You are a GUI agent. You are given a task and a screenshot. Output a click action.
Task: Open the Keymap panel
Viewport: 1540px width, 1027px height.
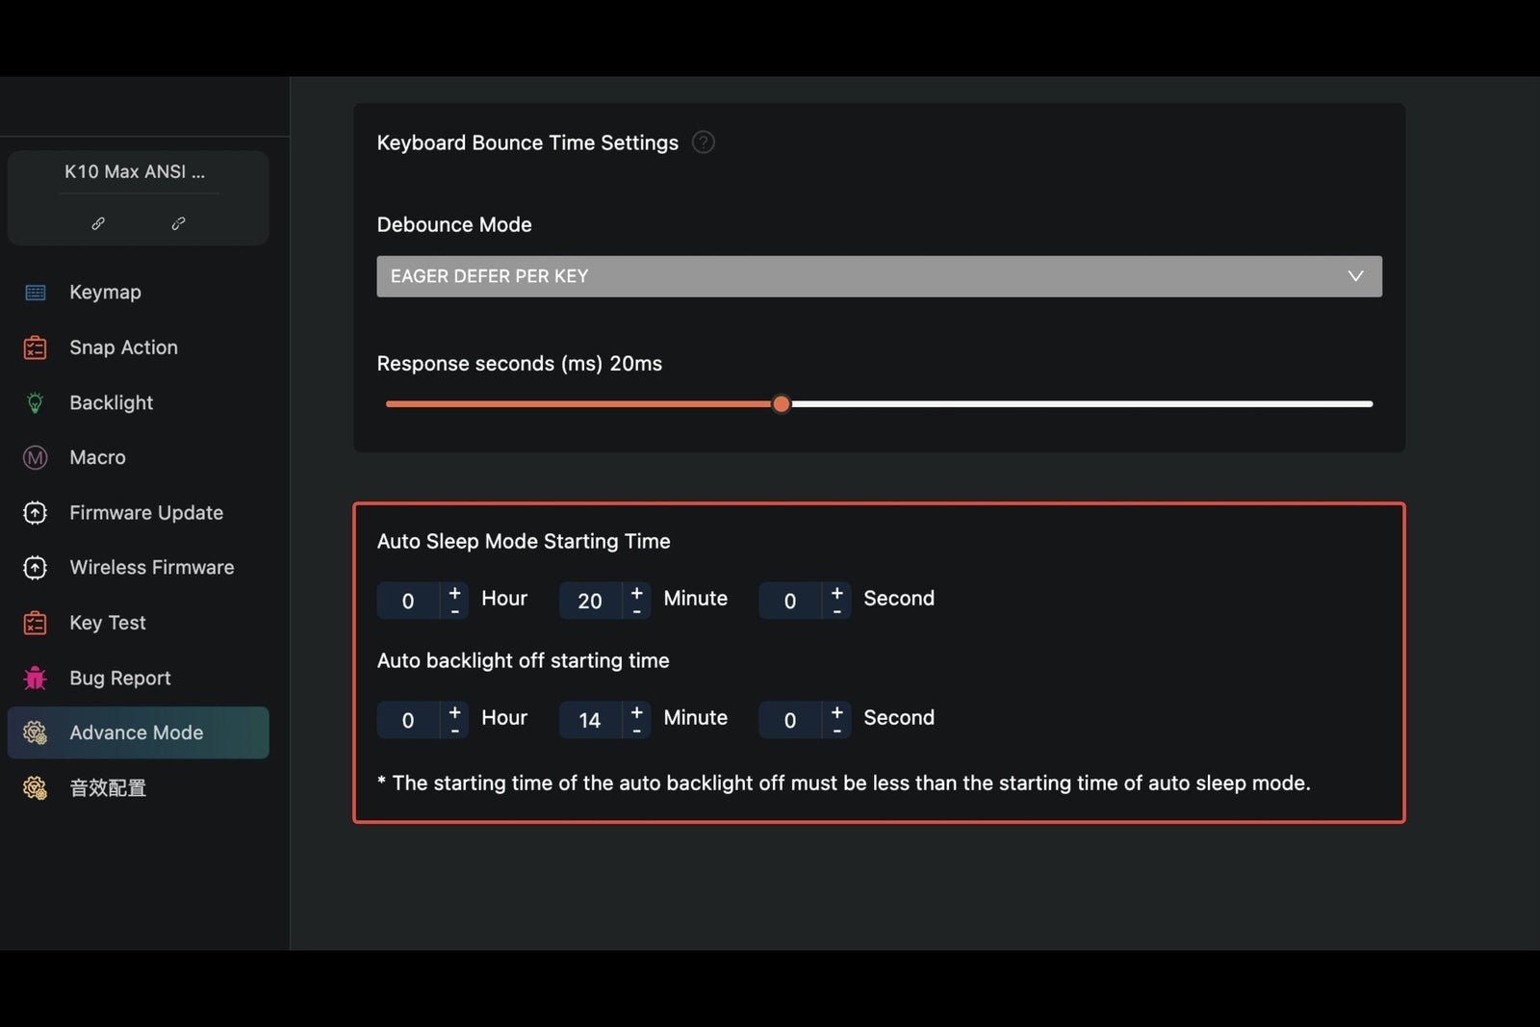tap(35, 292)
